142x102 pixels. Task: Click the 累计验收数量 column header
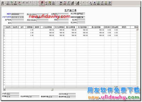(x=96, y=27)
